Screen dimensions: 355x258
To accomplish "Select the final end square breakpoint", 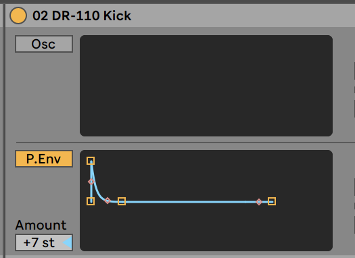I will point(272,201).
